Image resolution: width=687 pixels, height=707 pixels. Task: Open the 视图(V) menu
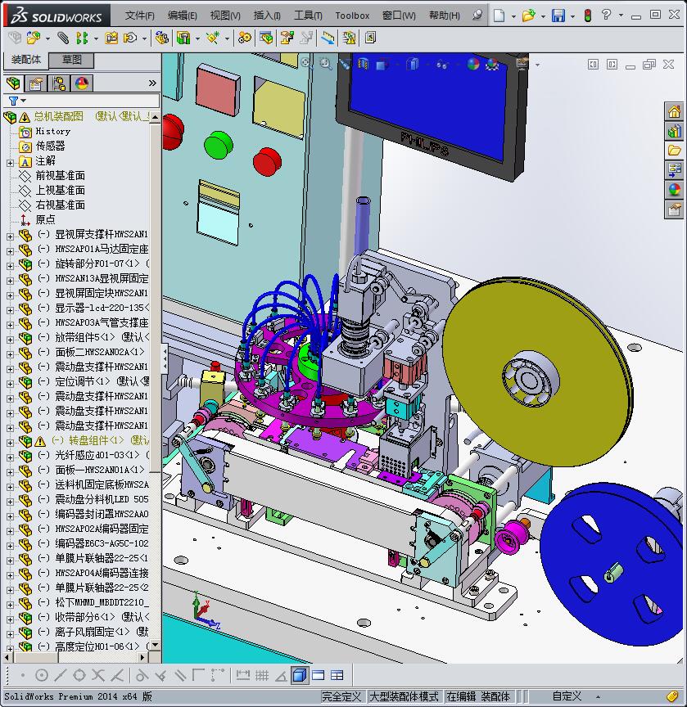pos(225,16)
